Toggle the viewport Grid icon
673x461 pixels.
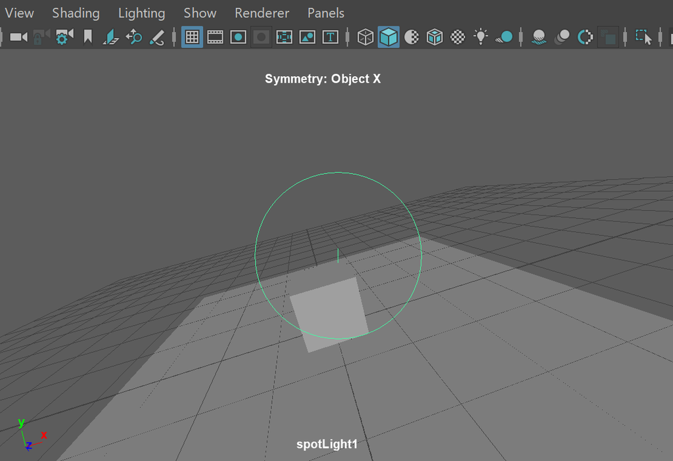coord(192,37)
